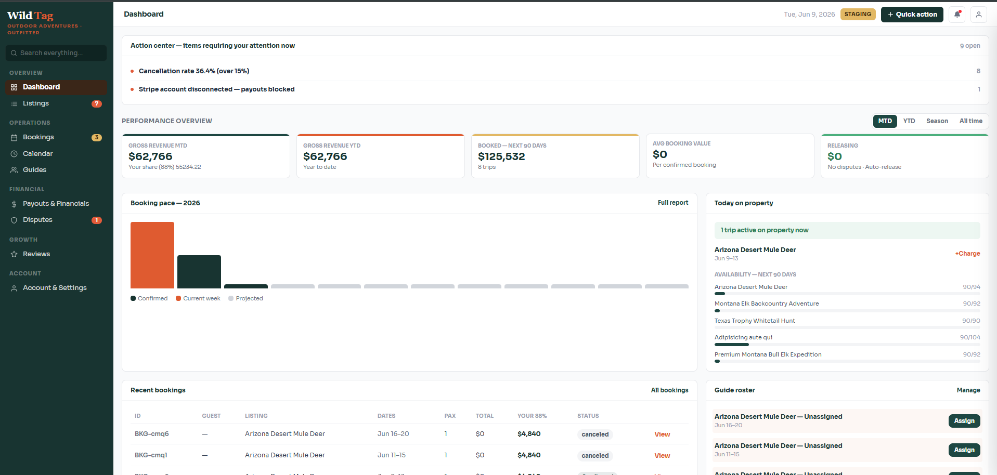Viewport: 997px width, 475px height.
Task: Click the Account & Settings person icon
Action: click(14, 288)
